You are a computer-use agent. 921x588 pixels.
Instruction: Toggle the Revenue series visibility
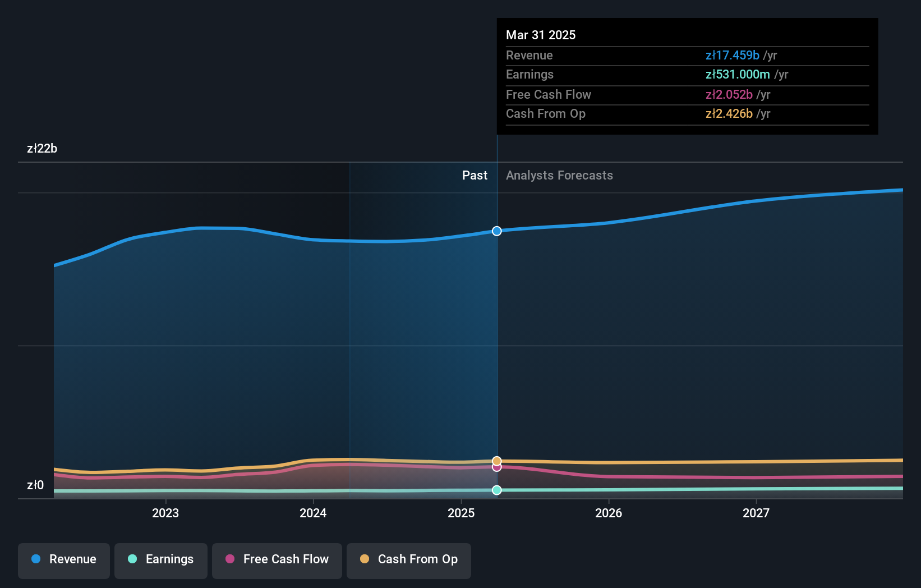pos(63,561)
